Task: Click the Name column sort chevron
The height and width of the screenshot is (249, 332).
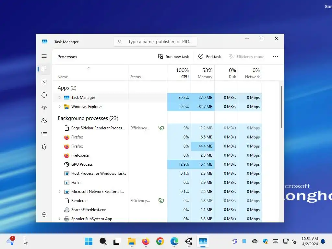Action: point(89,68)
